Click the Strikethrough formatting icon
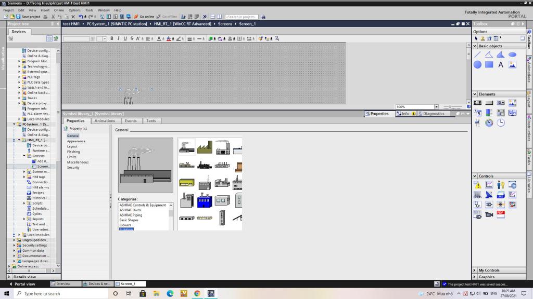This screenshot has width=533, height=299. coord(132,38)
